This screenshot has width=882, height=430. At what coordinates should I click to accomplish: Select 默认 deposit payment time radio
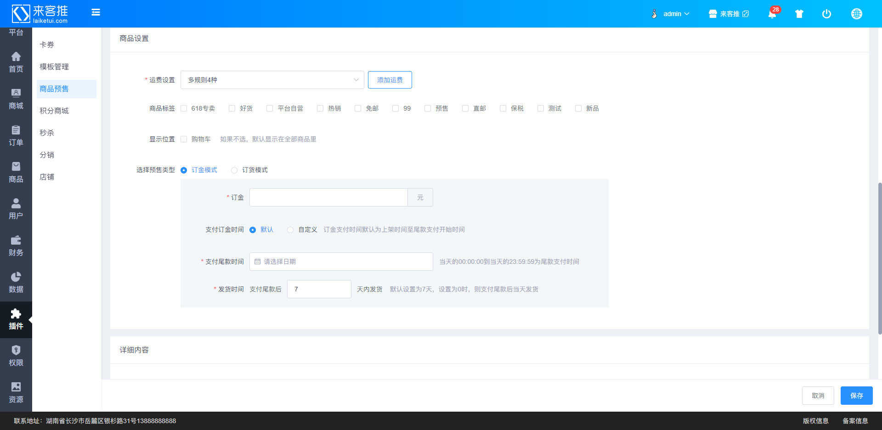253,230
